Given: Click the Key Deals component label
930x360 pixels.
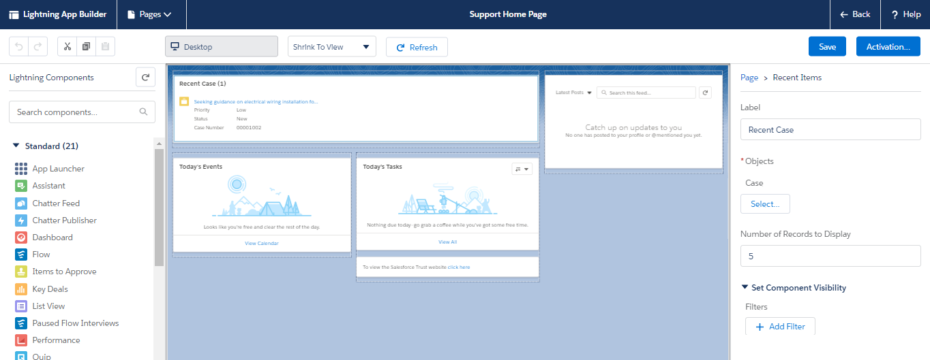Looking at the screenshot, I should pos(50,289).
